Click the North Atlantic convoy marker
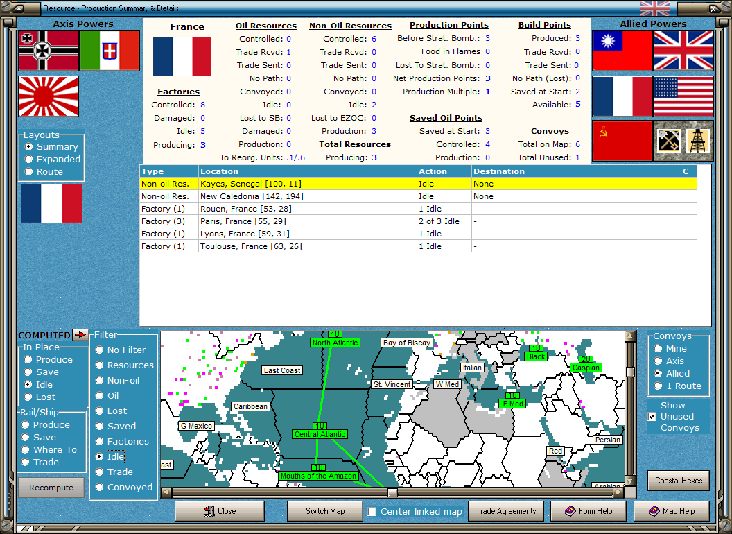This screenshot has width=732, height=534. [x=335, y=343]
